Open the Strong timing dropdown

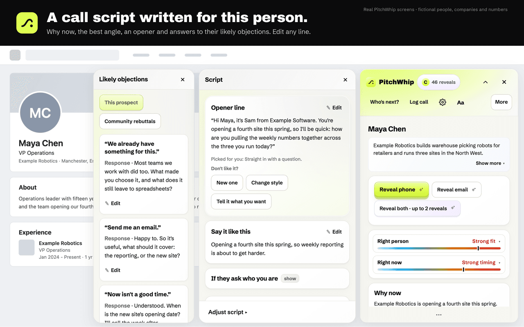[481, 262]
